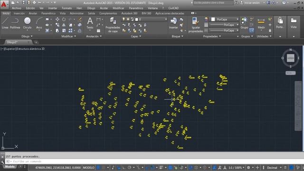This screenshot has width=304, height=171.
Task: Toggle MODELO space button in status bar
Action: coord(89,168)
